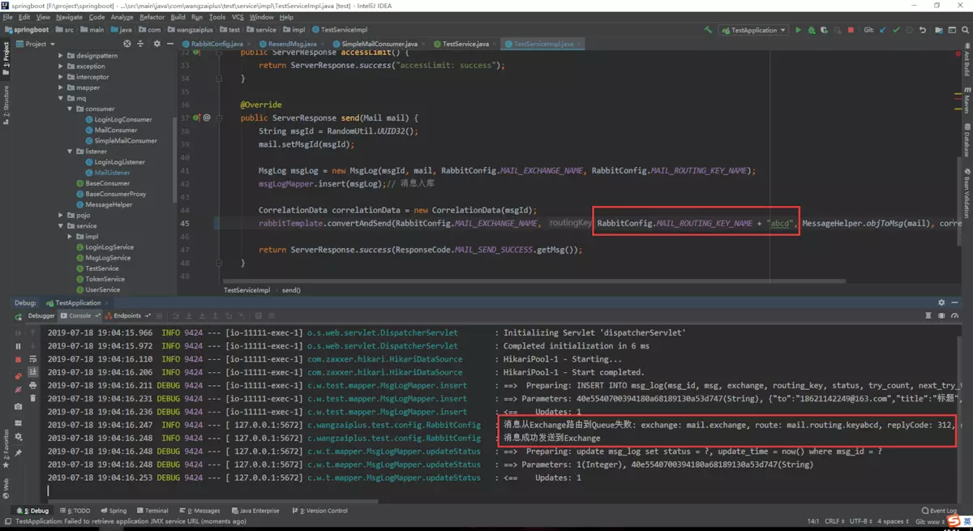The image size is (973, 531).
Task: Build project with the hammer icon
Action: pyautogui.click(x=708, y=30)
